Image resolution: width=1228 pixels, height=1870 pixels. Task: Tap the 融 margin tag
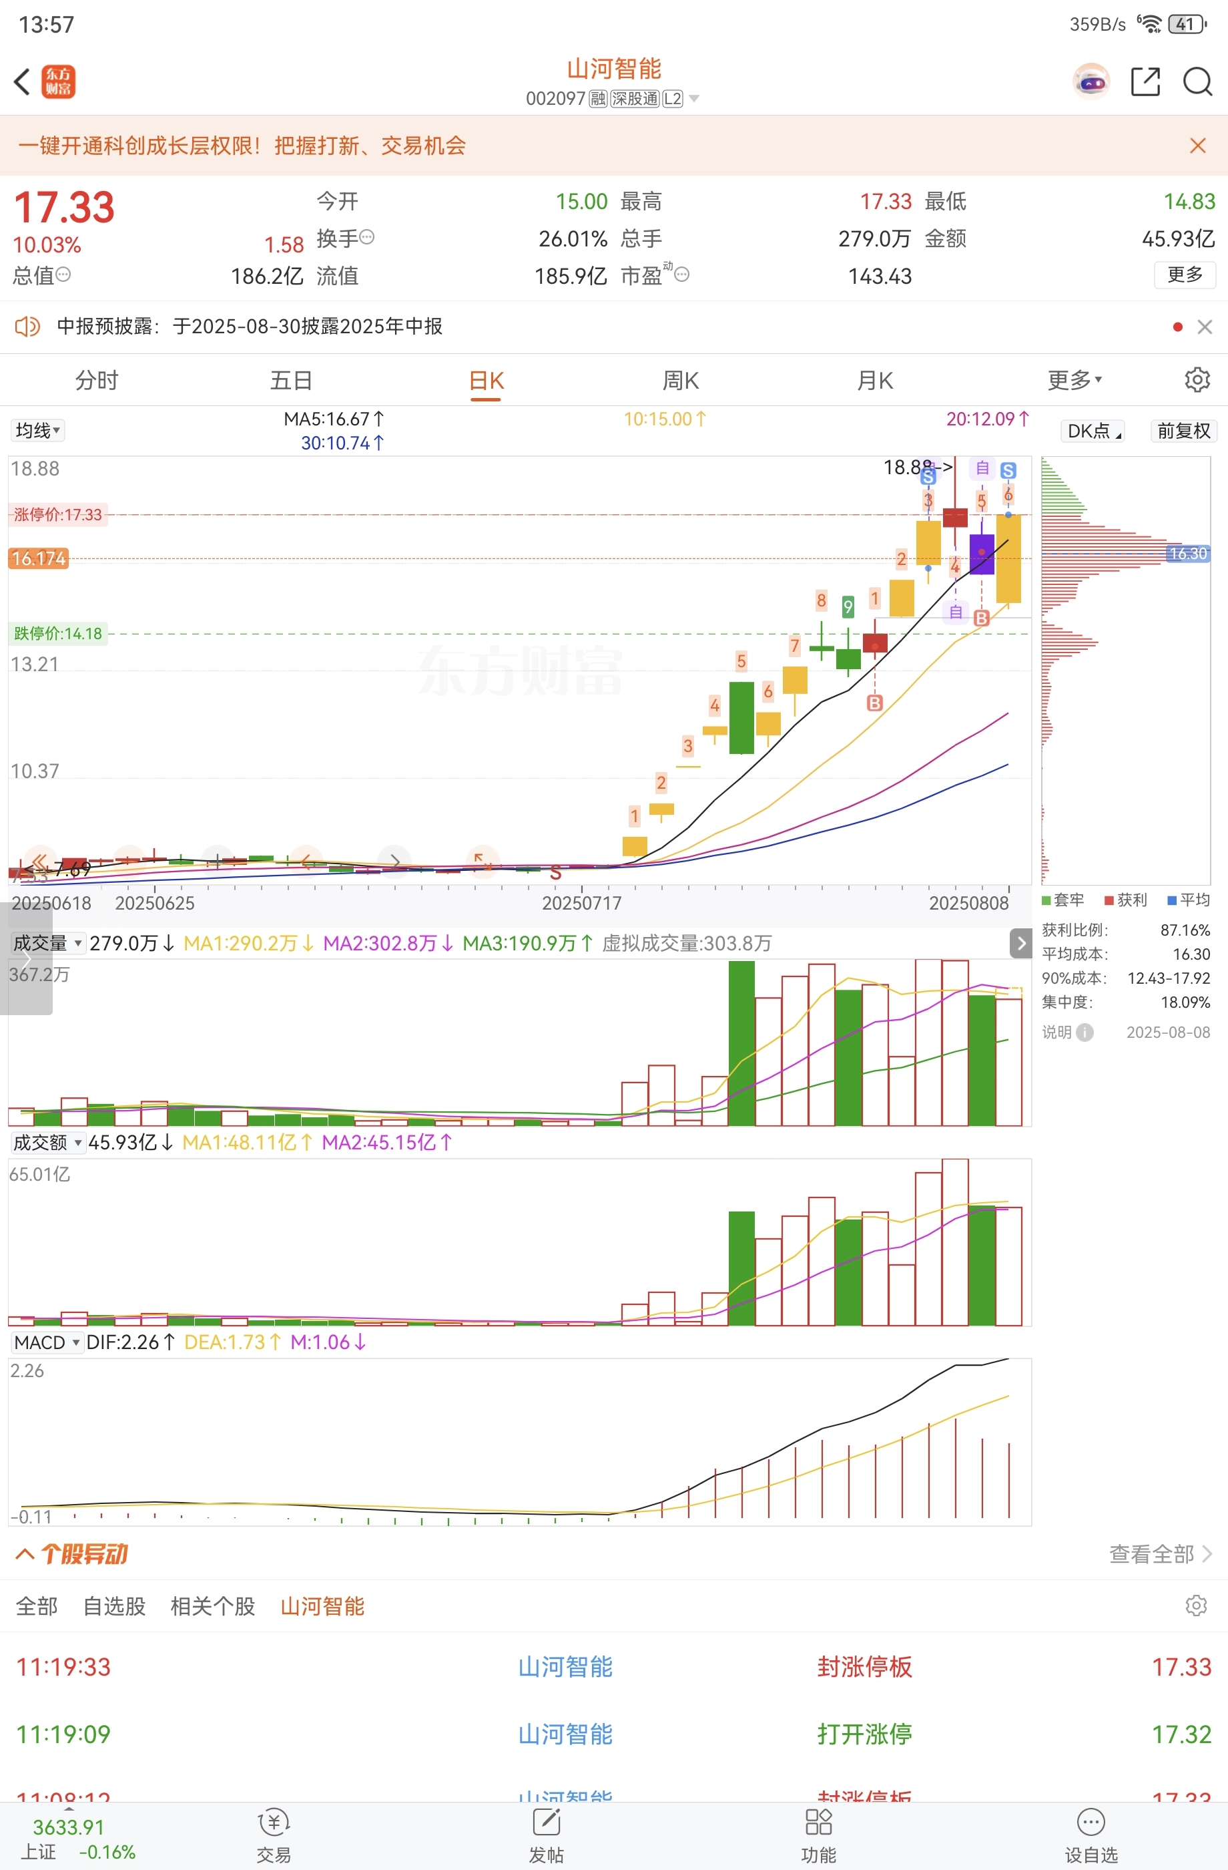pos(597,99)
